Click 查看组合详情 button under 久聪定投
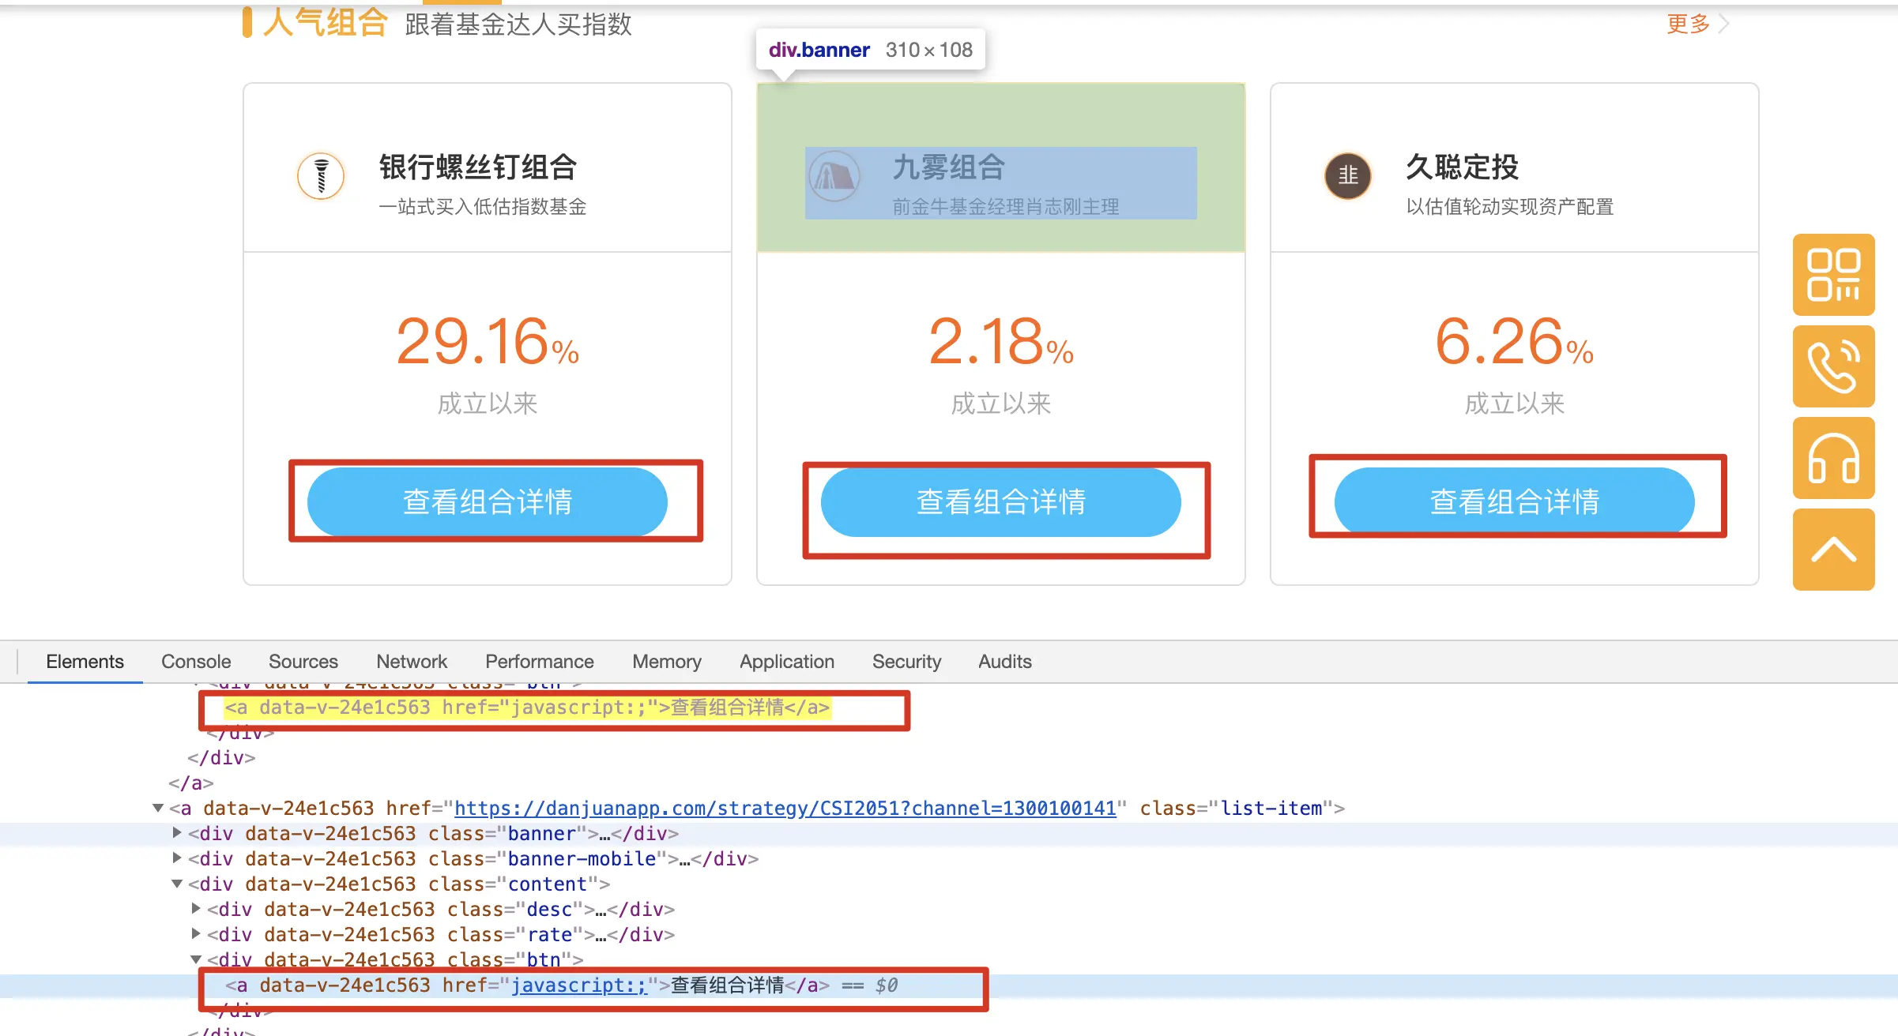 pyautogui.click(x=1514, y=502)
